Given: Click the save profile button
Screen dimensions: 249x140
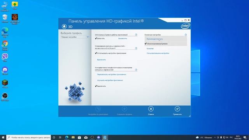Looking at the screenshot, I should click(124, 111).
